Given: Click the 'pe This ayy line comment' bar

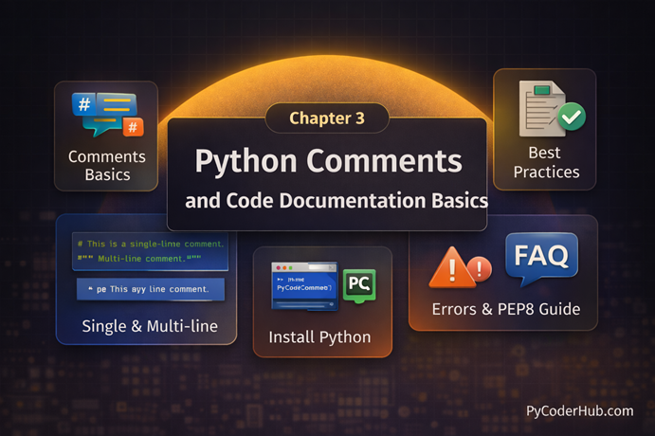Looking at the screenshot, I should [x=151, y=289].
